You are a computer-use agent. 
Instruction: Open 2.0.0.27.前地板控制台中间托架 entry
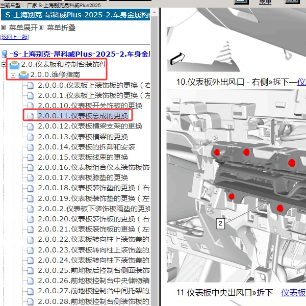pos(94,291)
